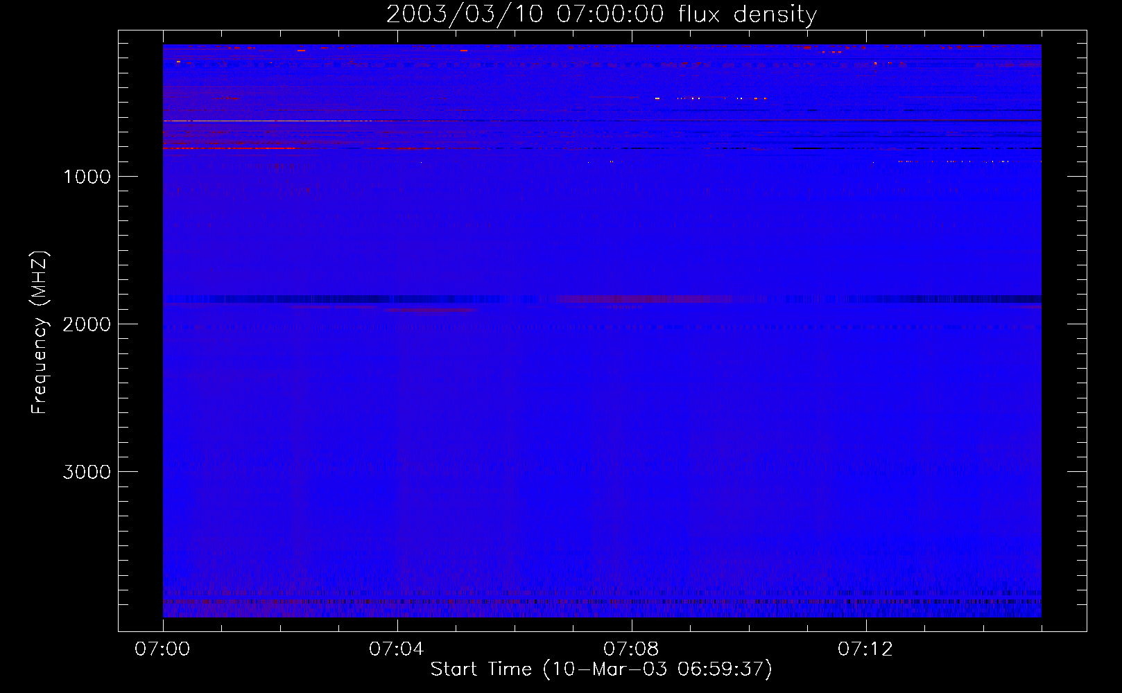Click the plot title '2003/03/10 07:00:00 flux density'

point(601,15)
